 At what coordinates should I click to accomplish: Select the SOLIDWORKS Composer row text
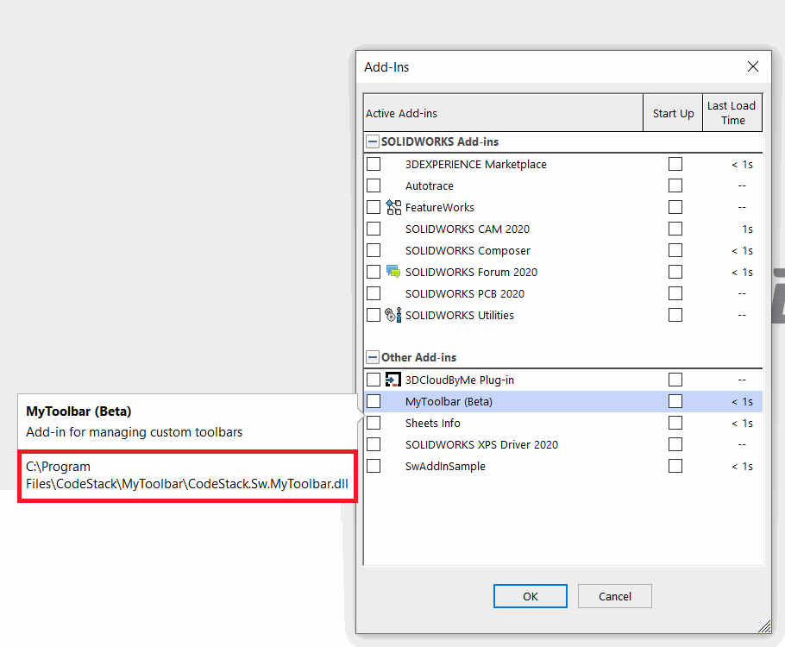468,250
